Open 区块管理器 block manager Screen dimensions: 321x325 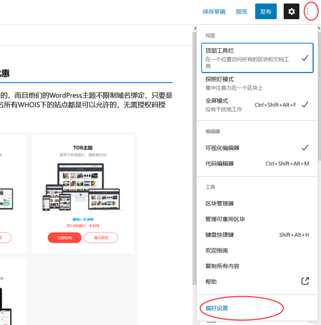tap(257, 204)
